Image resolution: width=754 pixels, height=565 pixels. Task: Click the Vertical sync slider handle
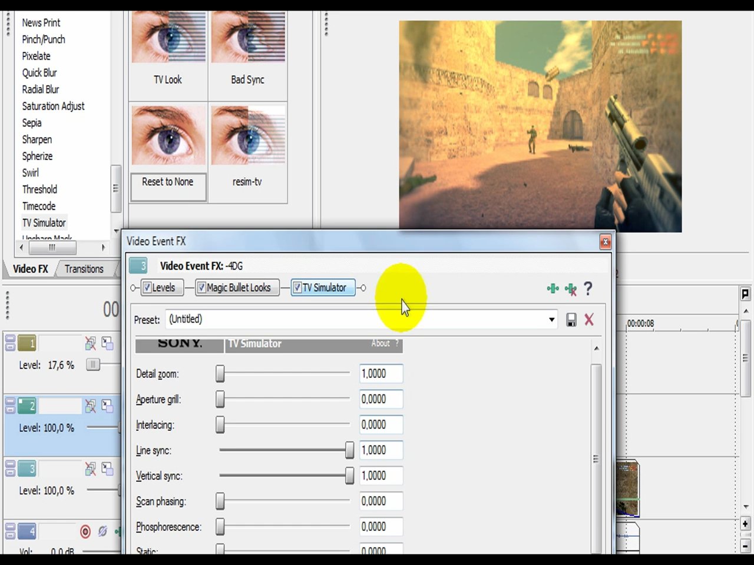[x=349, y=476]
